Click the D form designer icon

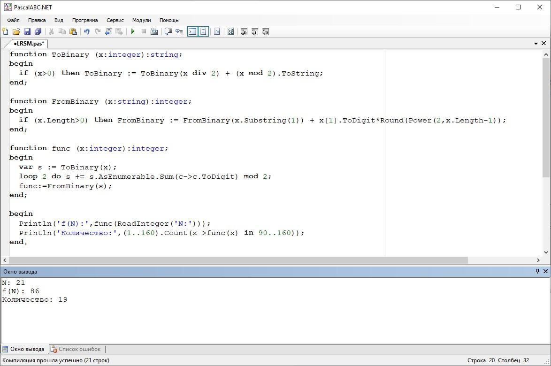coord(244,31)
